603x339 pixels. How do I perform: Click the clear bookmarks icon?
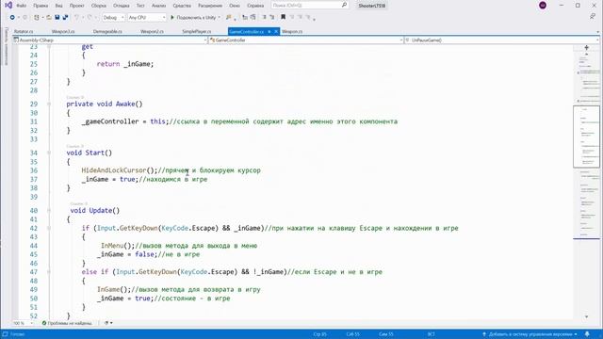click(x=308, y=17)
